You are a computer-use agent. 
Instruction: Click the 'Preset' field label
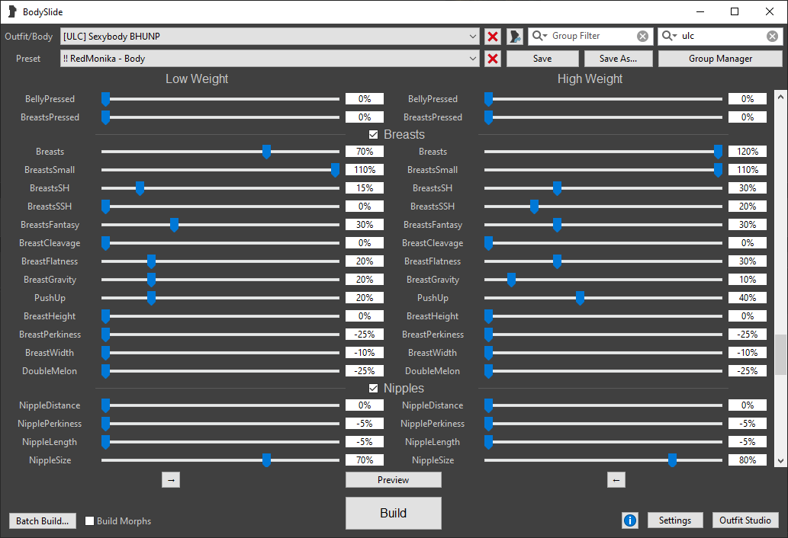(28, 59)
